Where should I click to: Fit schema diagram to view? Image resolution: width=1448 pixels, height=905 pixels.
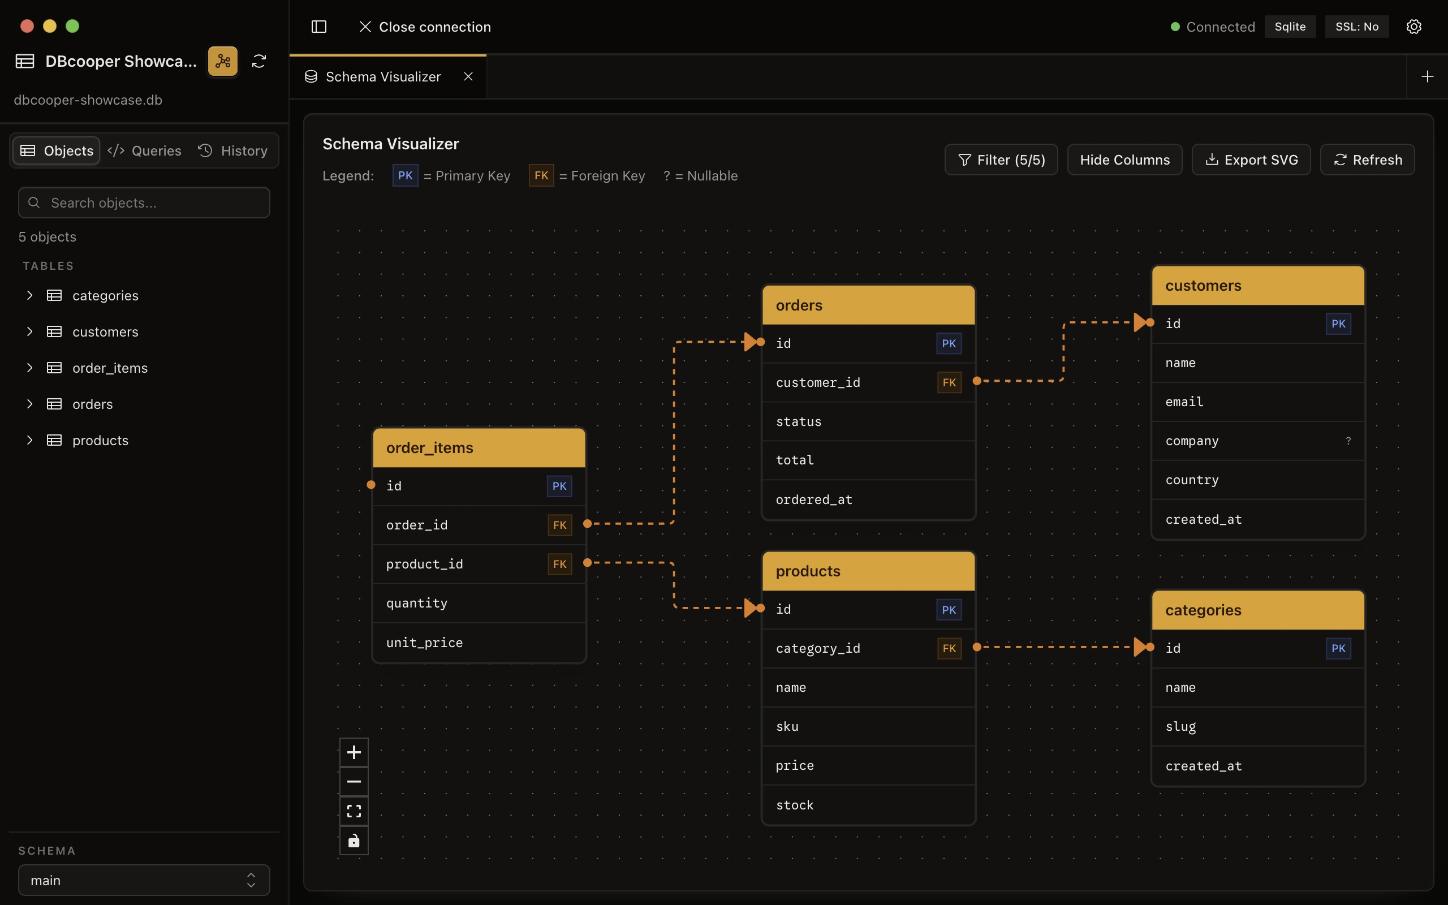click(x=354, y=811)
